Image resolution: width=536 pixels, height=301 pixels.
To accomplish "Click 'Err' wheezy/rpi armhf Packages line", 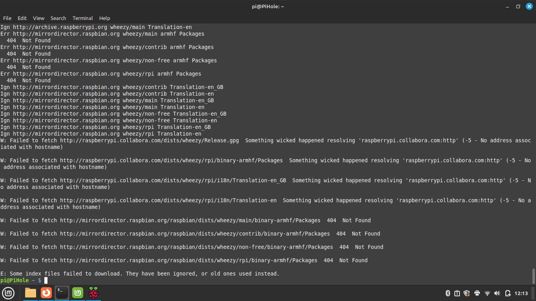I will (100, 74).
